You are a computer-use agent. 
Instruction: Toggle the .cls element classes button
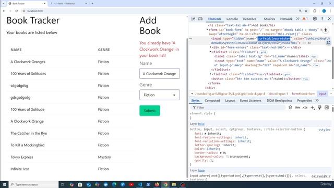pos(305,108)
